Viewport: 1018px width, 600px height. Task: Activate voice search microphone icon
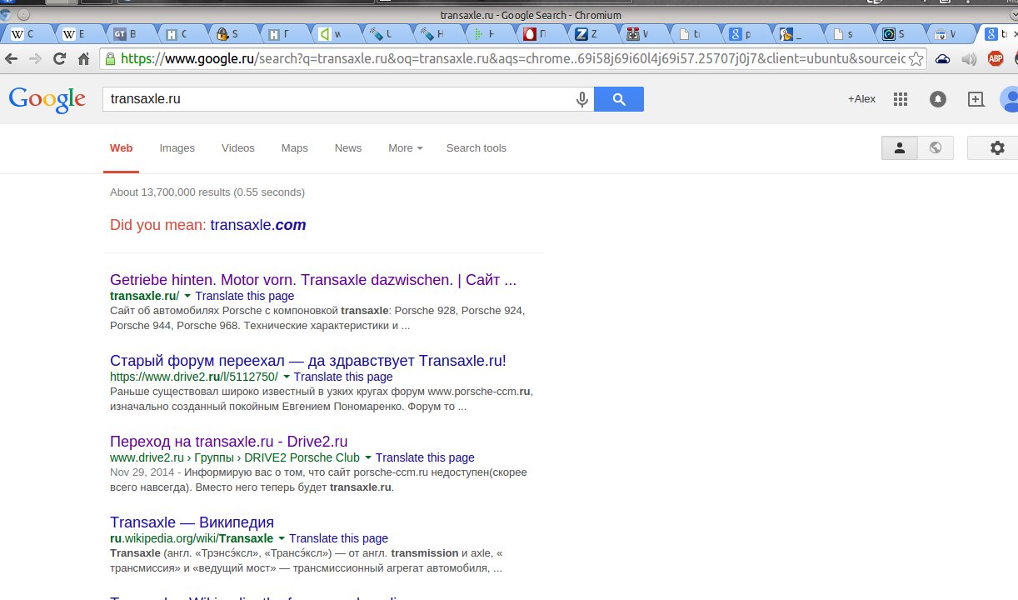click(582, 99)
